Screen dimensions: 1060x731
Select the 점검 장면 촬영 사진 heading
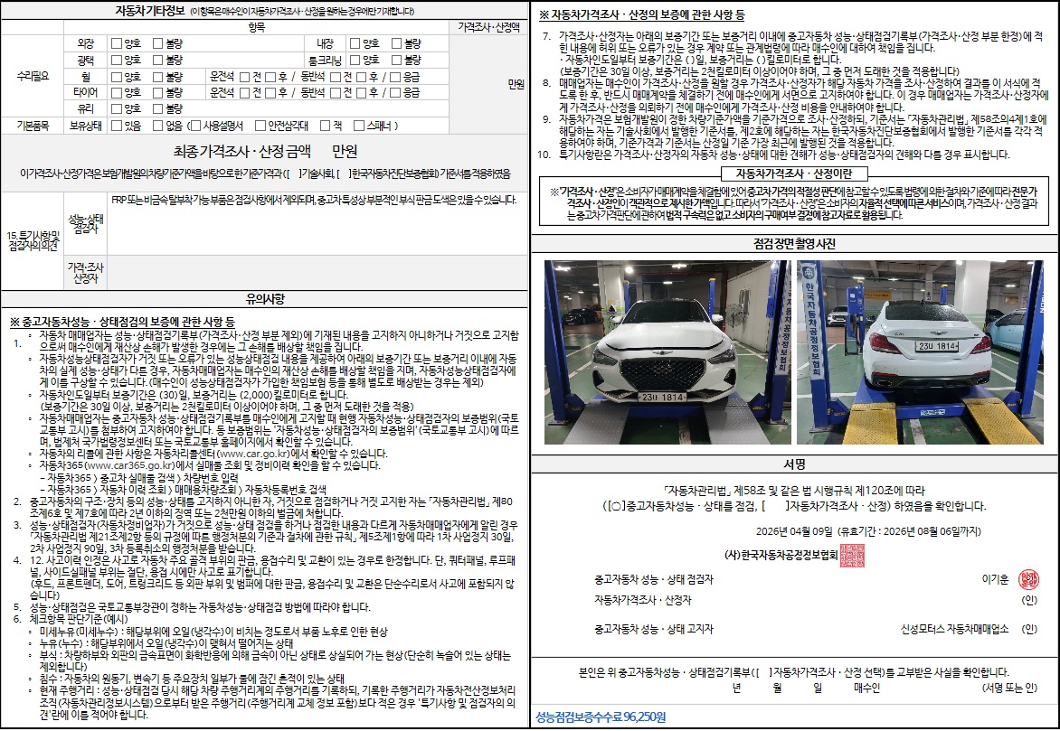[794, 243]
